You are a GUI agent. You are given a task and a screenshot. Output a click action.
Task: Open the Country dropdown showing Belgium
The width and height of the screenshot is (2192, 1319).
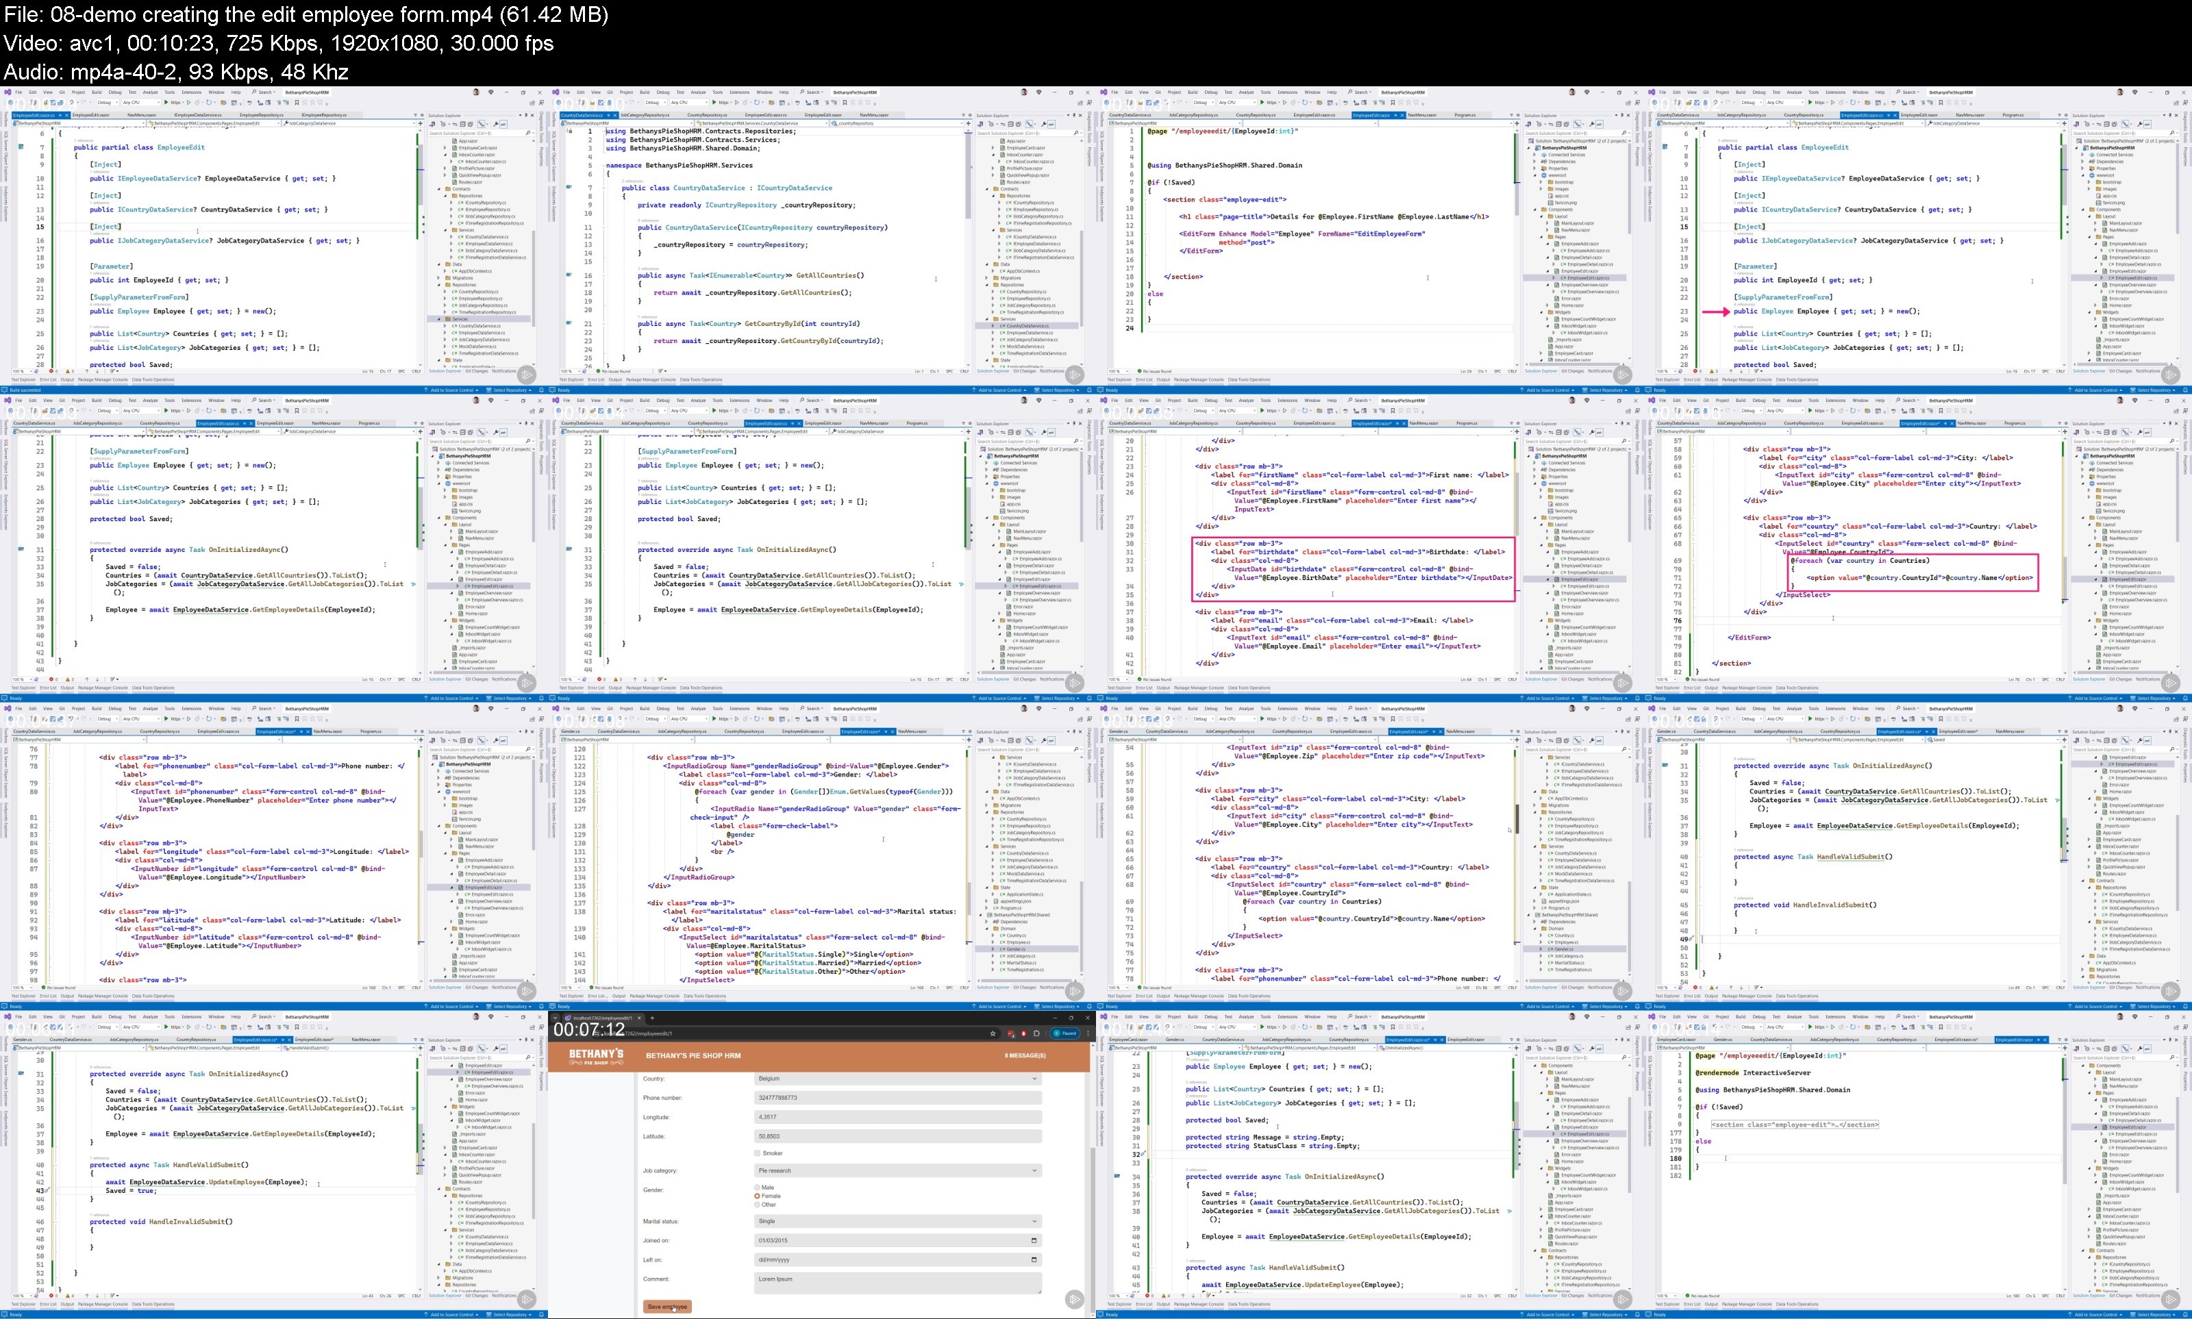coord(898,1079)
